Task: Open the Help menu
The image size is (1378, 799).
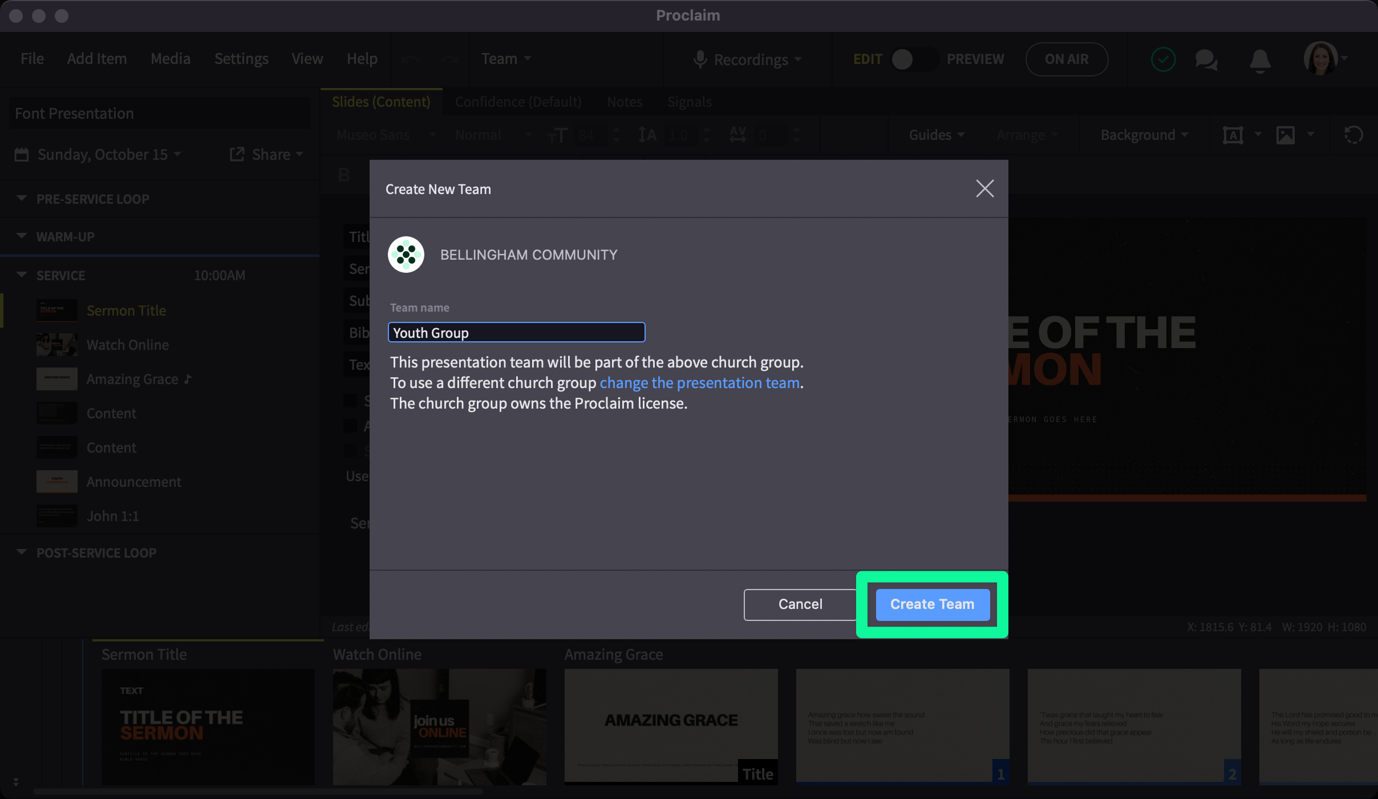Action: 362,59
